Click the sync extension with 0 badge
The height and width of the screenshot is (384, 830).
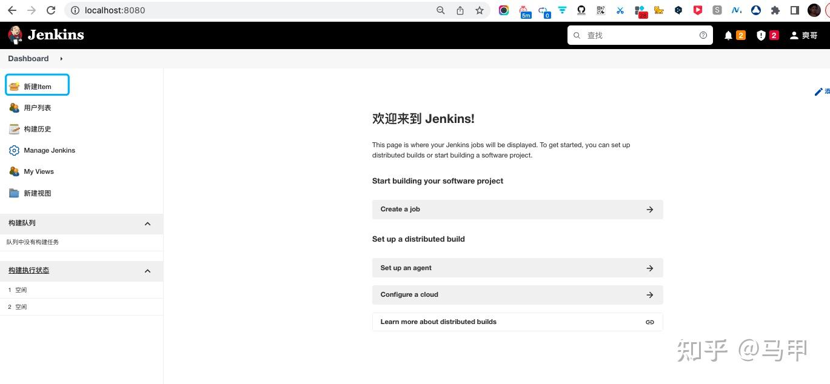(544, 11)
